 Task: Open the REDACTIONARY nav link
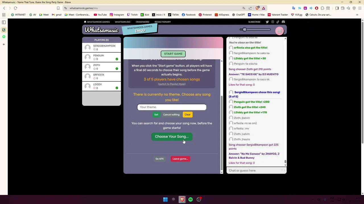(163, 22)
